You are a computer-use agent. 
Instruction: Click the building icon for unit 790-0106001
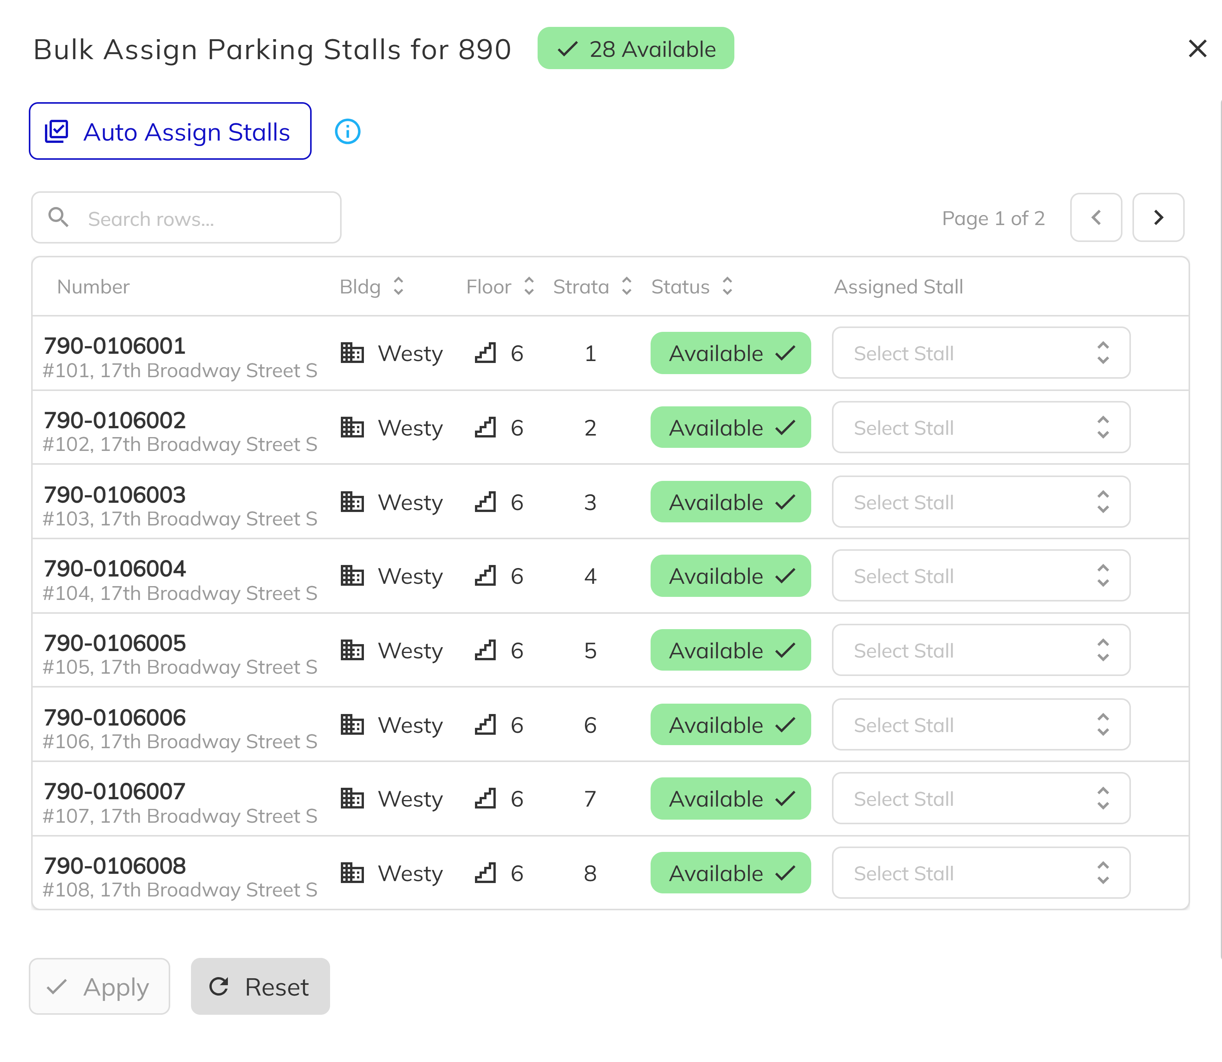[352, 353]
